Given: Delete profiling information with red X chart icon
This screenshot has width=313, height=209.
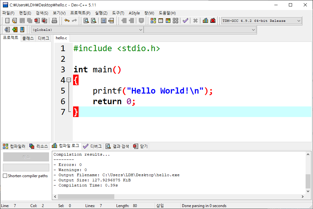Looking at the screenshot, I should [x=213, y=21].
